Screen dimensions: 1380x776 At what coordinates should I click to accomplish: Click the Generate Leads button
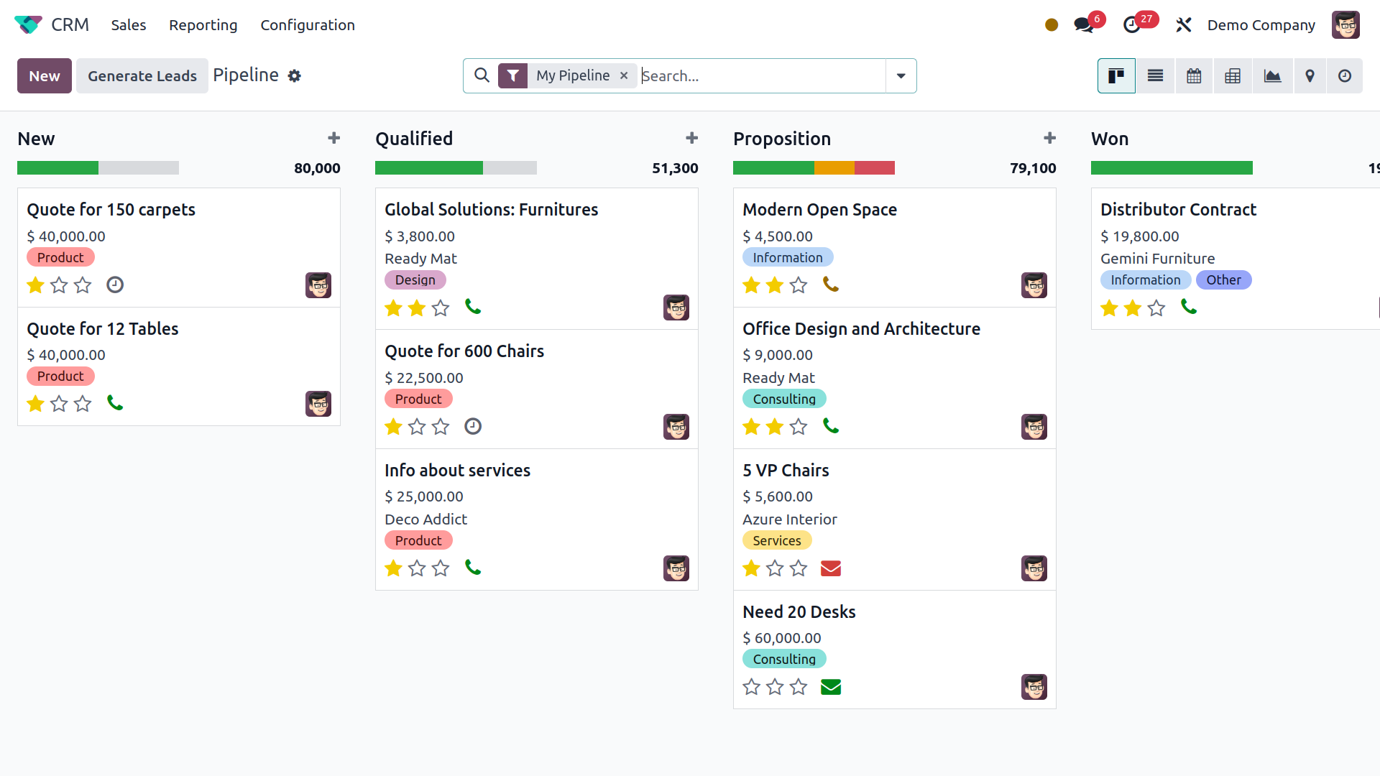(142, 75)
